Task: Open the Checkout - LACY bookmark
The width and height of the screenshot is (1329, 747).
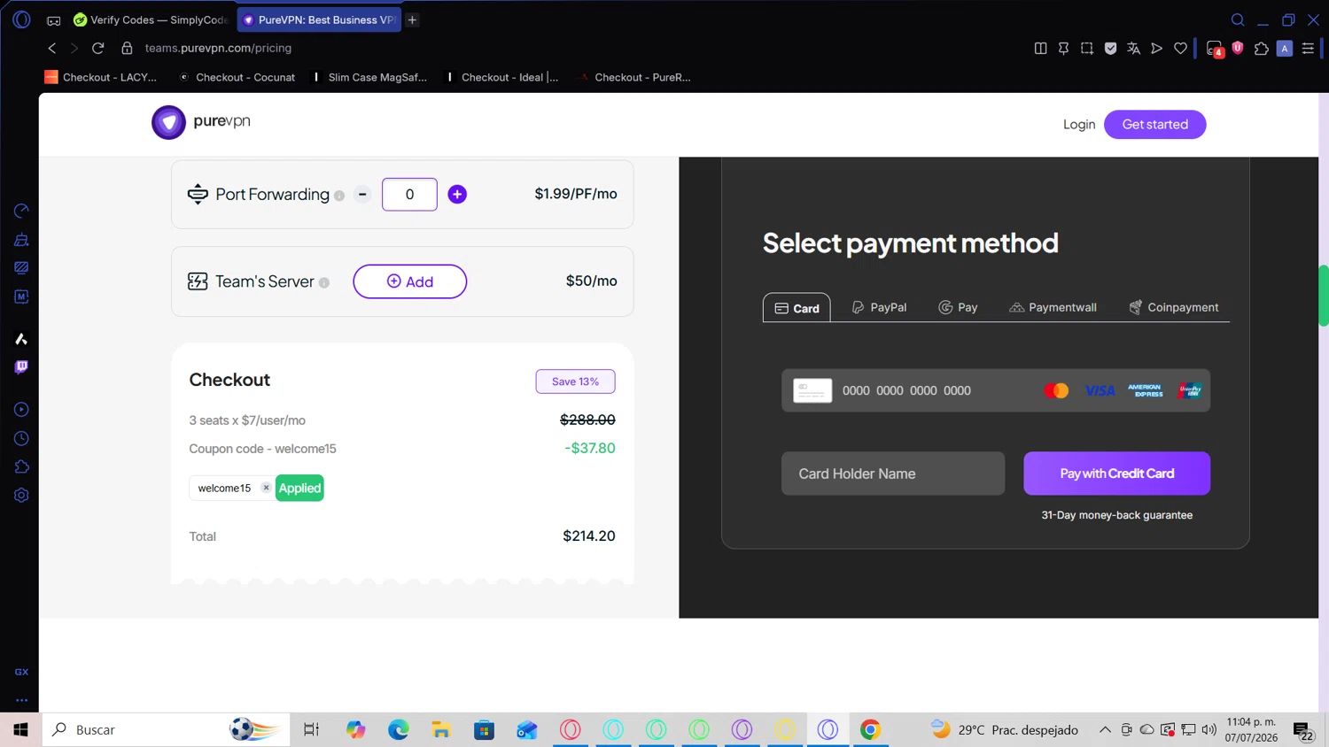Action: (x=101, y=77)
